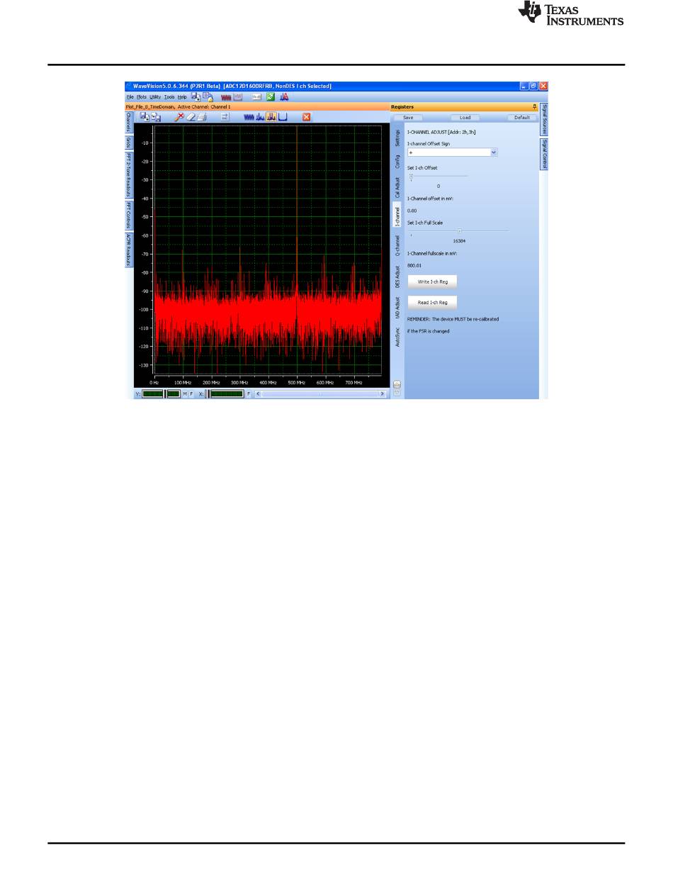Click the small icon at bottom of register tabs
Screen dimensions: 673x880
pos(397,384)
